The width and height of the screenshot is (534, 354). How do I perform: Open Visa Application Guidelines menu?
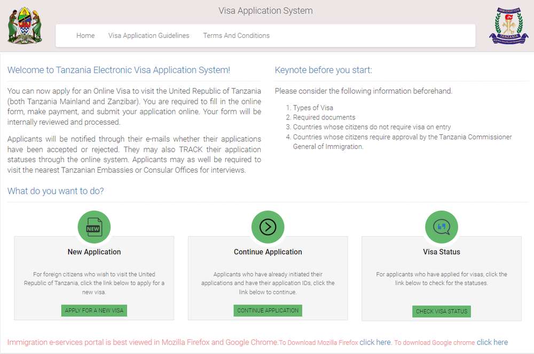point(148,36)
